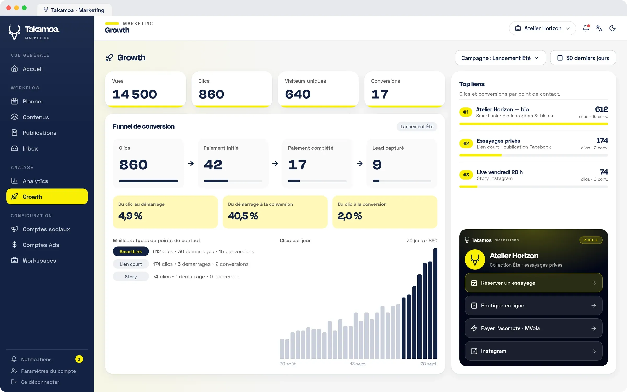Open Planner in the sidebar
Image resolution: width=627 pixels, height=392 pixels.
pyautogui.click(x=47, y=101)
